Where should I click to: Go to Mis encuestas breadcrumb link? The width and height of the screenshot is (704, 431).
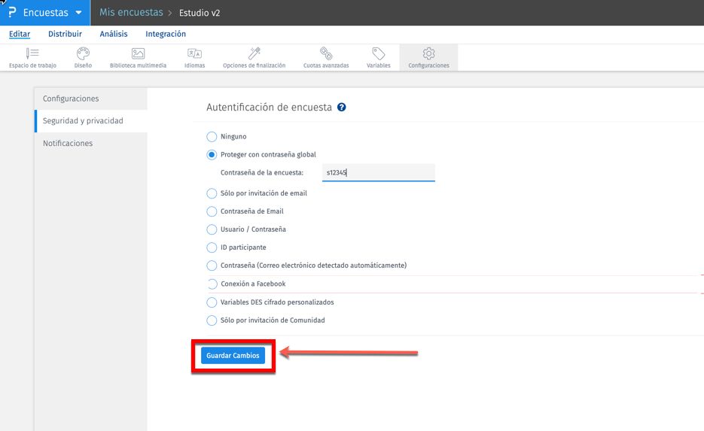pyautogui.click(x=131, y=13)
